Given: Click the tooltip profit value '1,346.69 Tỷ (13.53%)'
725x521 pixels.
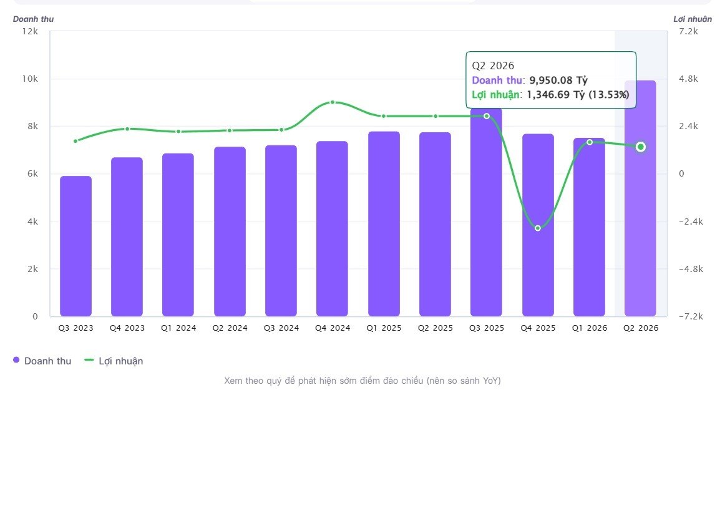Looking at the screenshot, I should pos(578,95).
